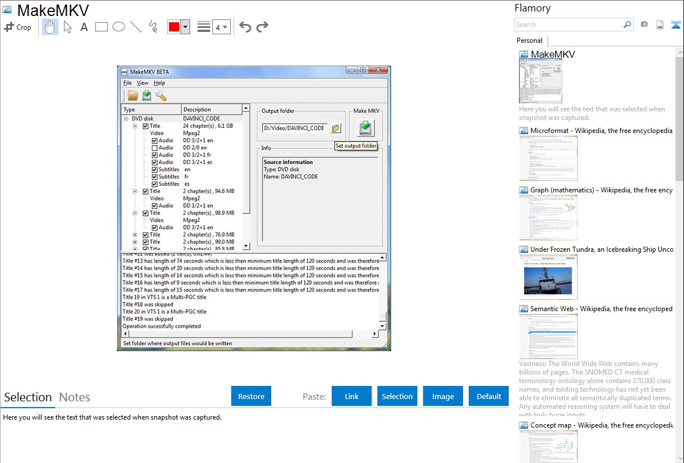
Task: Select the freehand scribble tool
Action: (x=153, y=27)
